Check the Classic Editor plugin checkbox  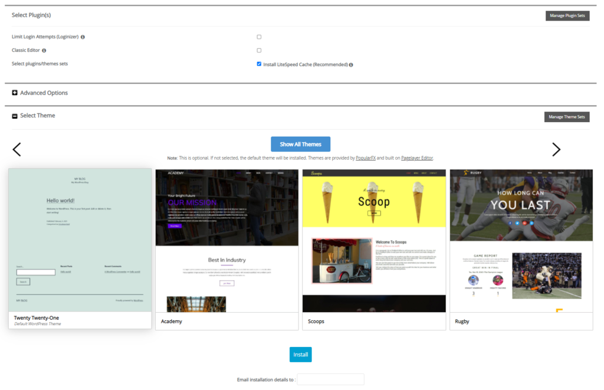point(258,50)
